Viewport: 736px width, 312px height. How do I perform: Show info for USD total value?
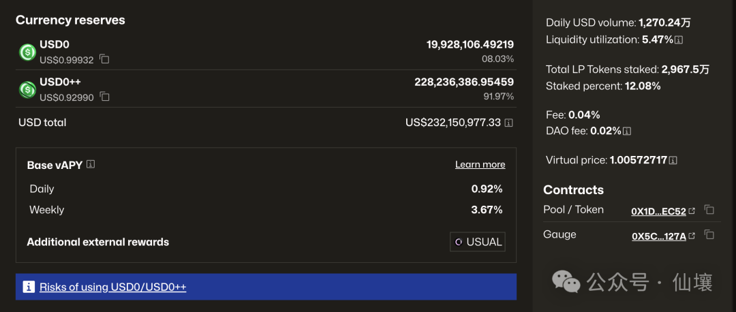[508, 123]
